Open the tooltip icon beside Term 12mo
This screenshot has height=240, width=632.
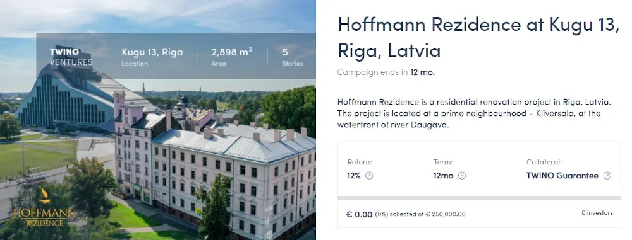pos(462,176)
